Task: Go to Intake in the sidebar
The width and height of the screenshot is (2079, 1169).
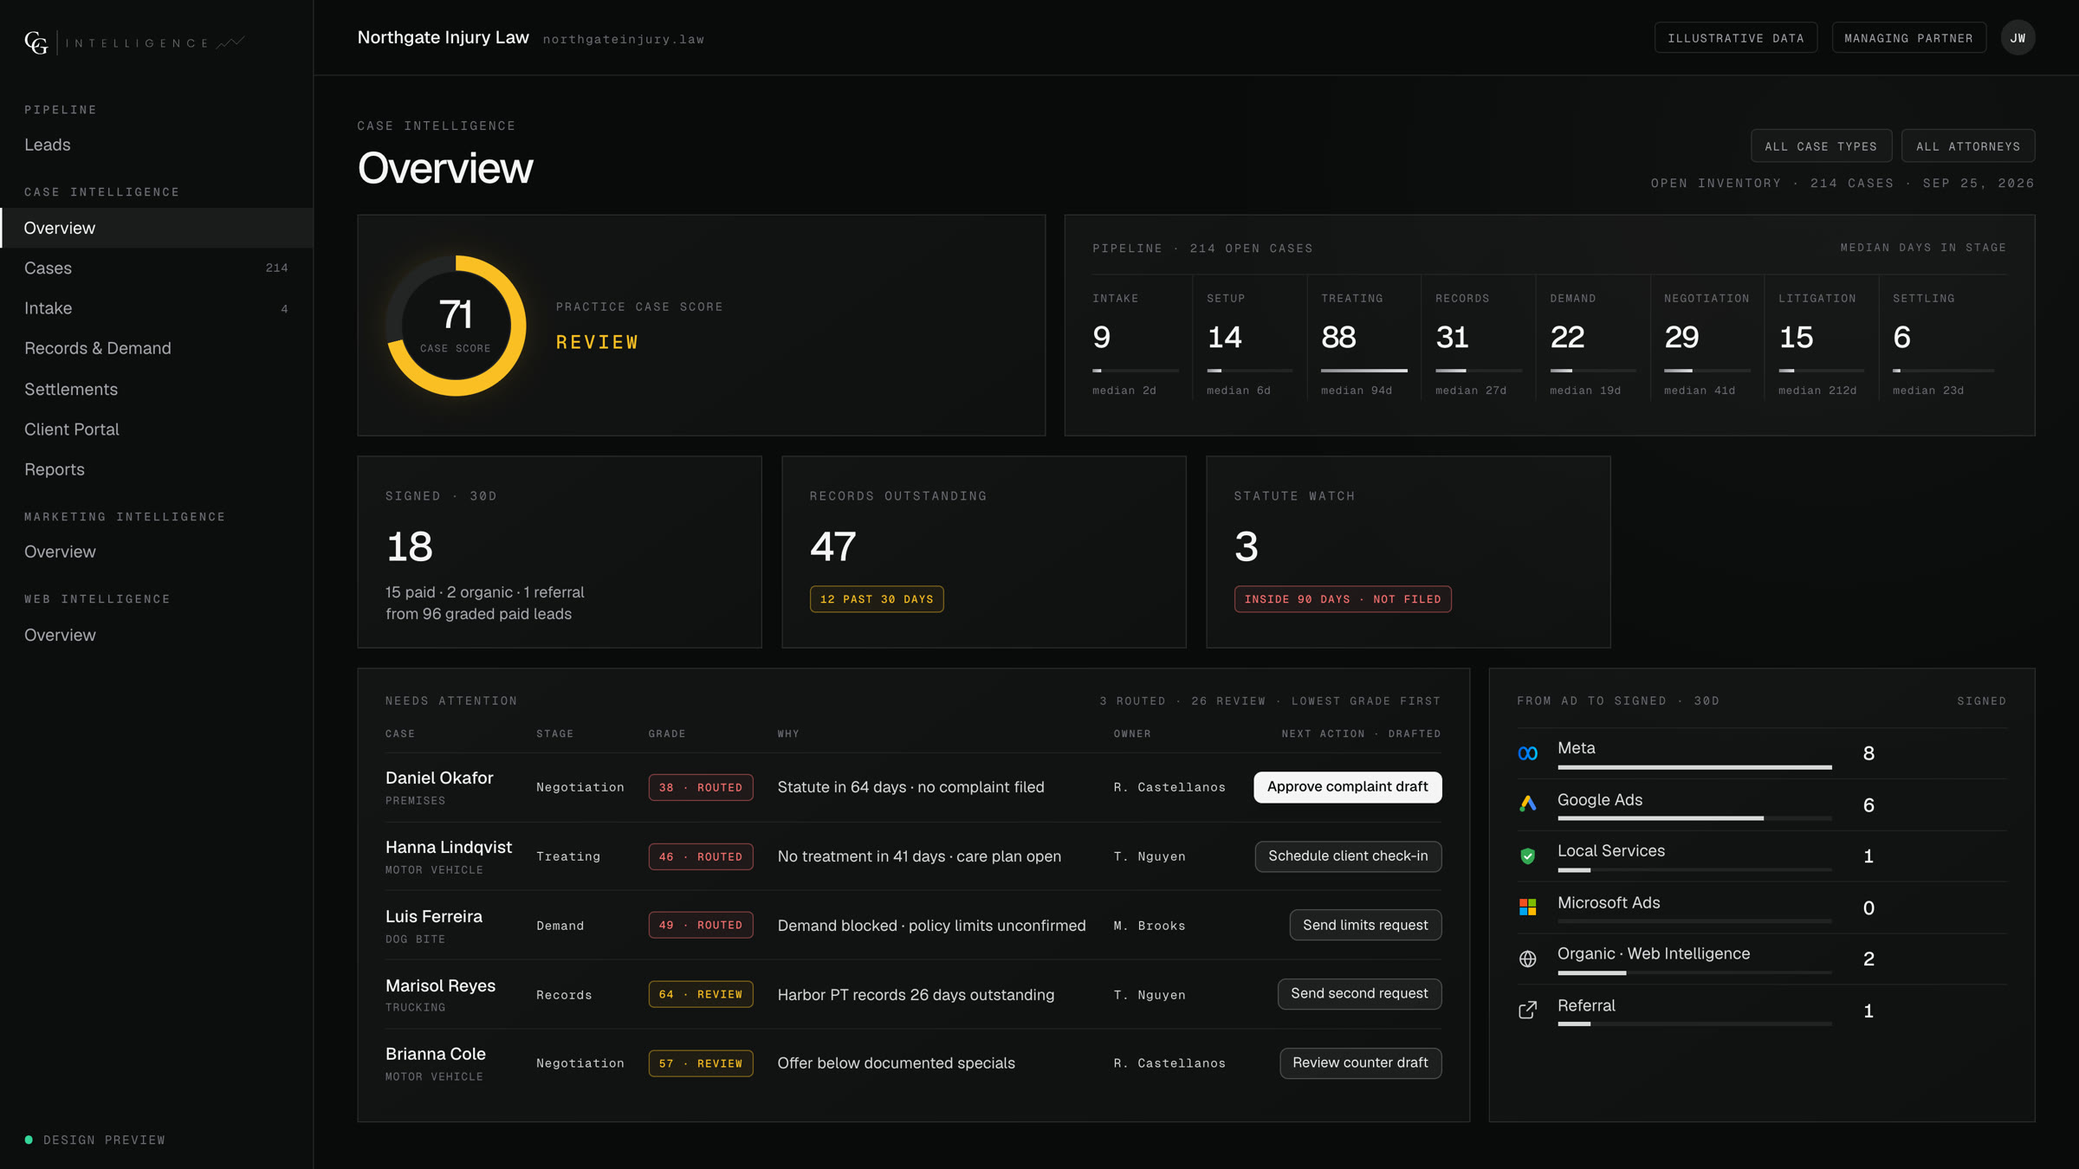Action: click(x=156, y=308)
